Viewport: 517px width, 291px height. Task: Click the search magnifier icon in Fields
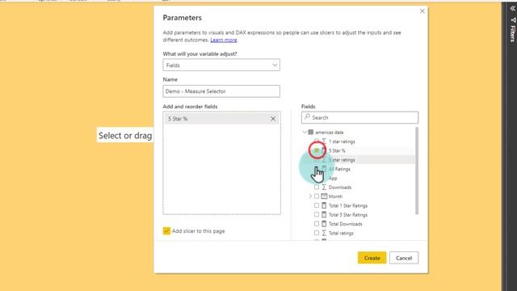[x=307, y=117]
